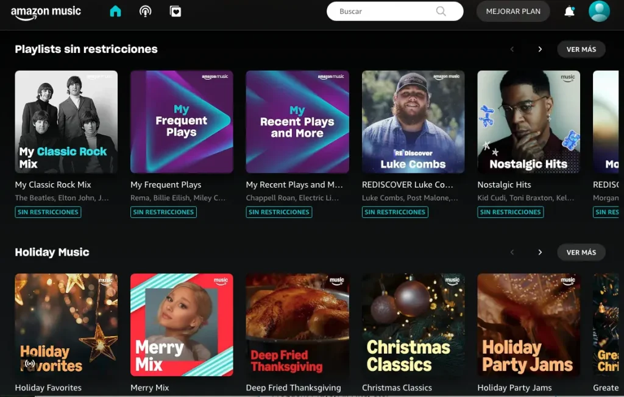Advance the Playlists sin restricciones carousel with the right arrow

click(540, 49)
